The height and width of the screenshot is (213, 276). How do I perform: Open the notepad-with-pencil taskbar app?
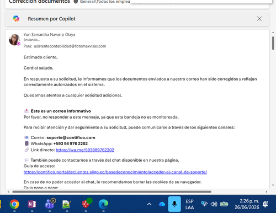click(67, 204)
